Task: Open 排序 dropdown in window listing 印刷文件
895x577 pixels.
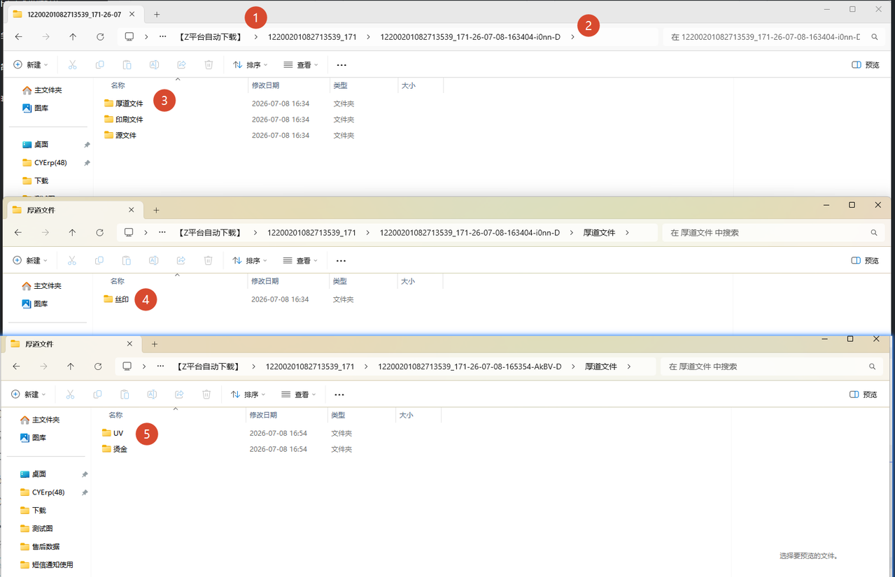Action: click(x=251, y=64)
